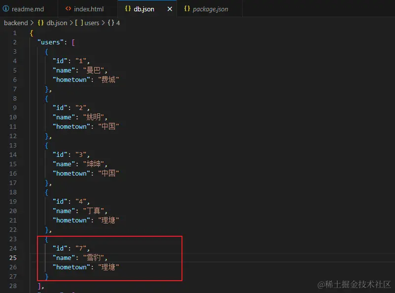Click the HTML icon on index.html tab
395x293 pixels.
[68, 9]
